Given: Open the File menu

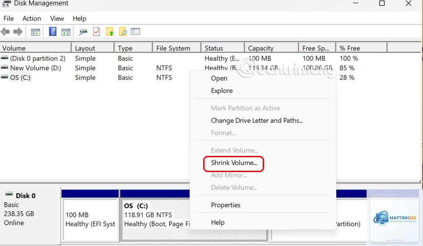Looking at the screenshot, I should point(9,18).
